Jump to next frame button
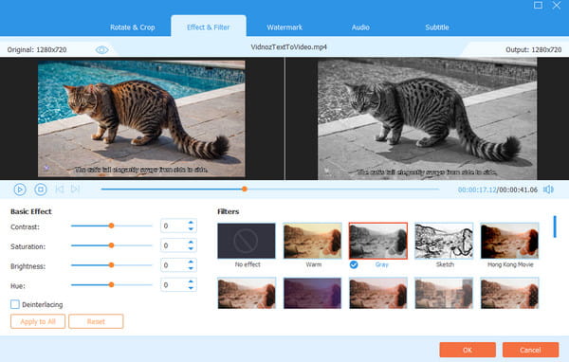Screen dimensions: 569x362 pyautogui.click(x=75, y=189)
